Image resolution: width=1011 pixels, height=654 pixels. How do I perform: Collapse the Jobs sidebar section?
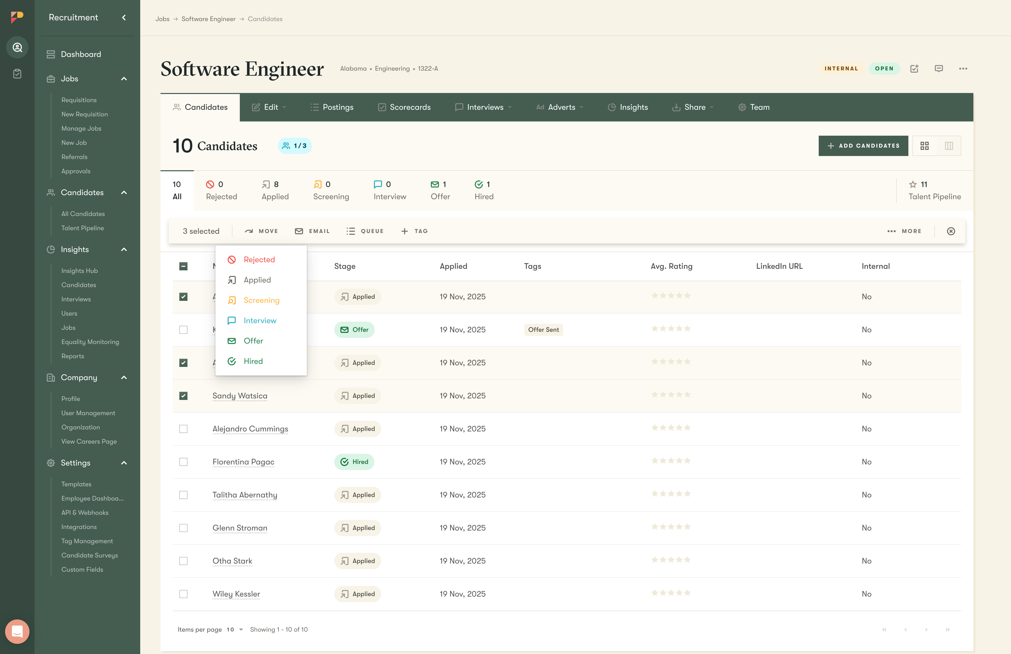124,79
